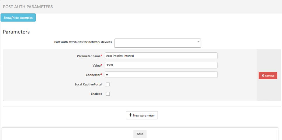Click the "Connector" field label
Viewport: 282px width, 140px height.
pos(93,75)
